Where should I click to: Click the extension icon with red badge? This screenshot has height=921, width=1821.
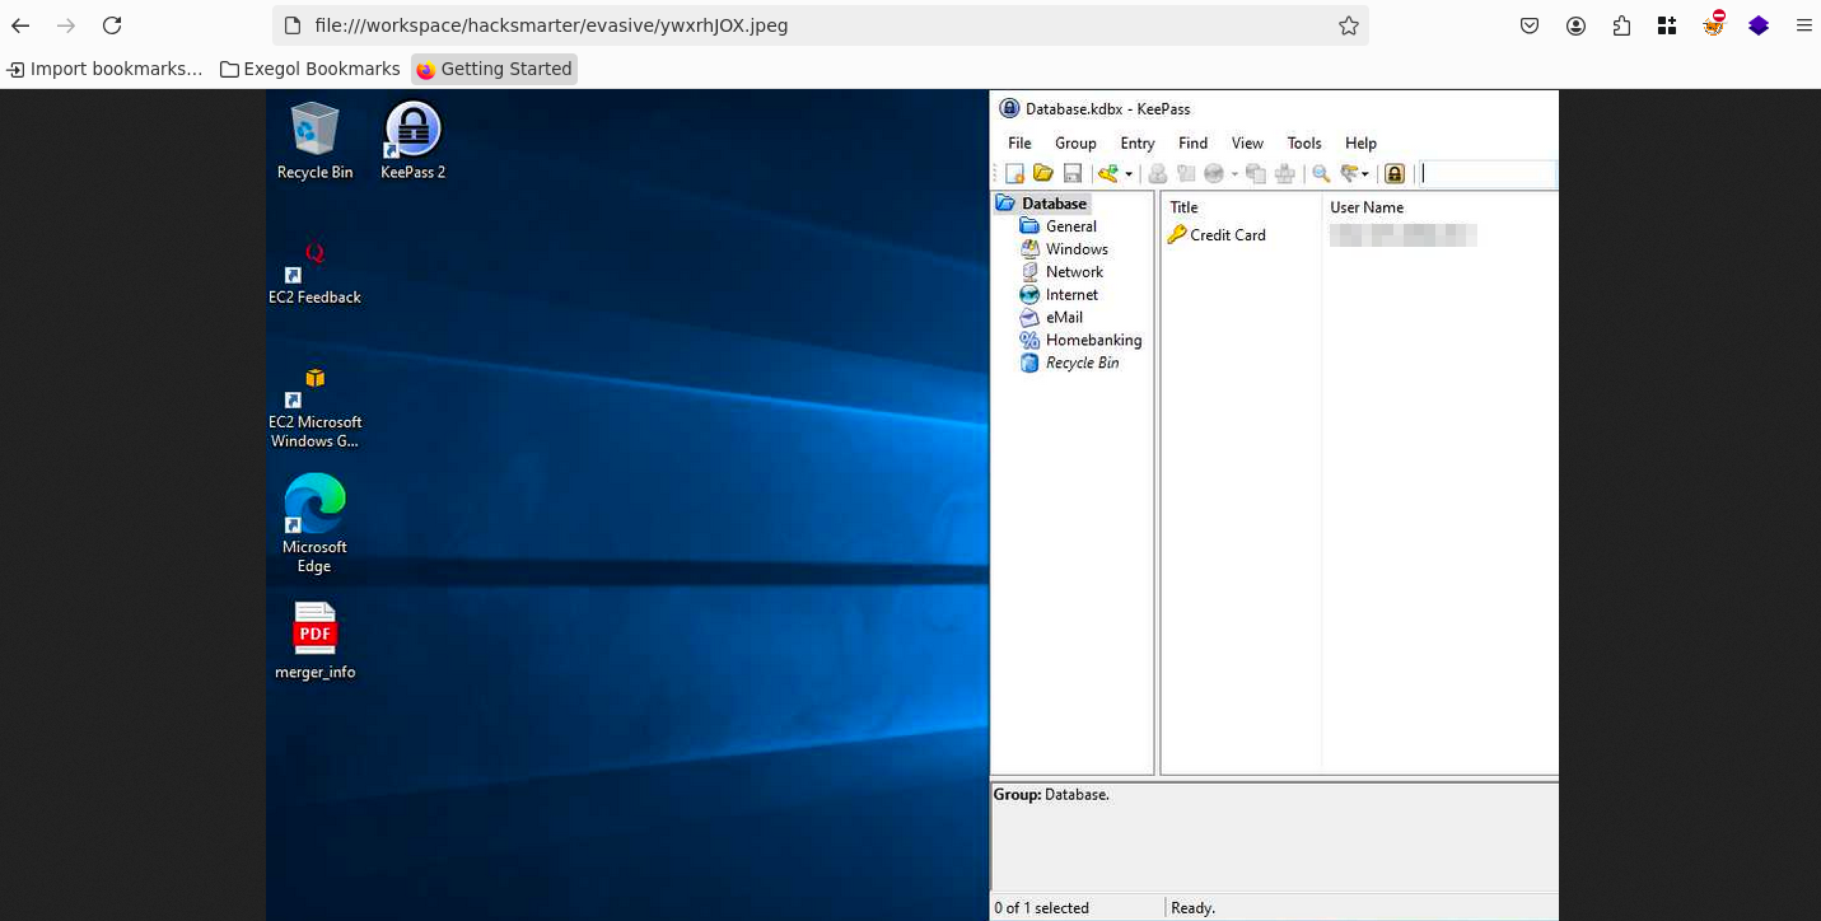pos(1713,26)
